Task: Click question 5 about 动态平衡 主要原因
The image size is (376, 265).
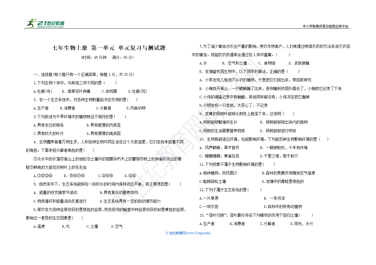Action: (x=107, y=184)
